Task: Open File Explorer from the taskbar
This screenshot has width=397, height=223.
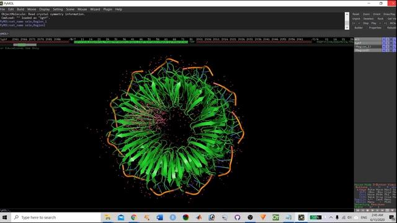Action: click(x=107, y=217)
